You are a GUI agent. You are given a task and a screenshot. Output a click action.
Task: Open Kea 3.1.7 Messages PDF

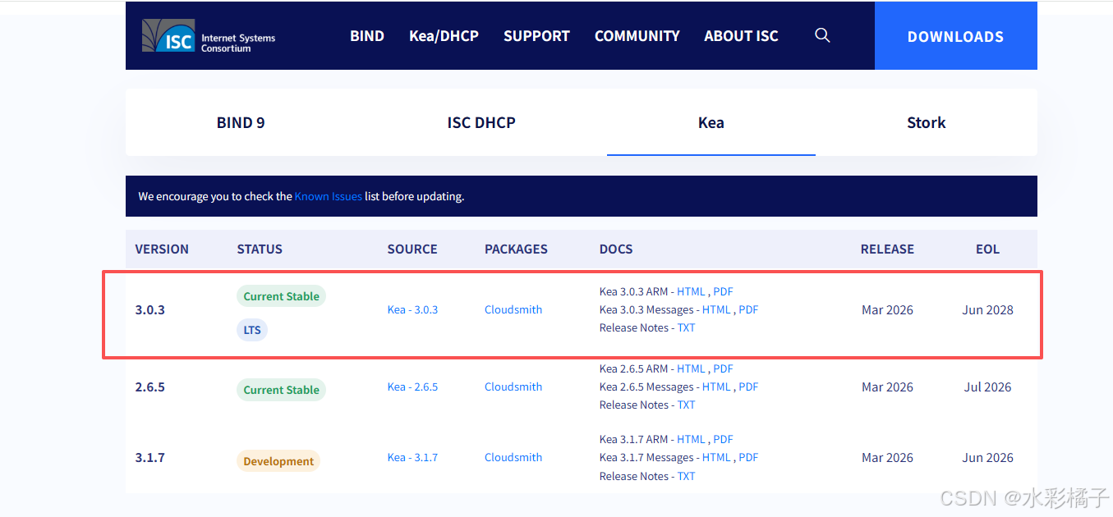[748, 457]
